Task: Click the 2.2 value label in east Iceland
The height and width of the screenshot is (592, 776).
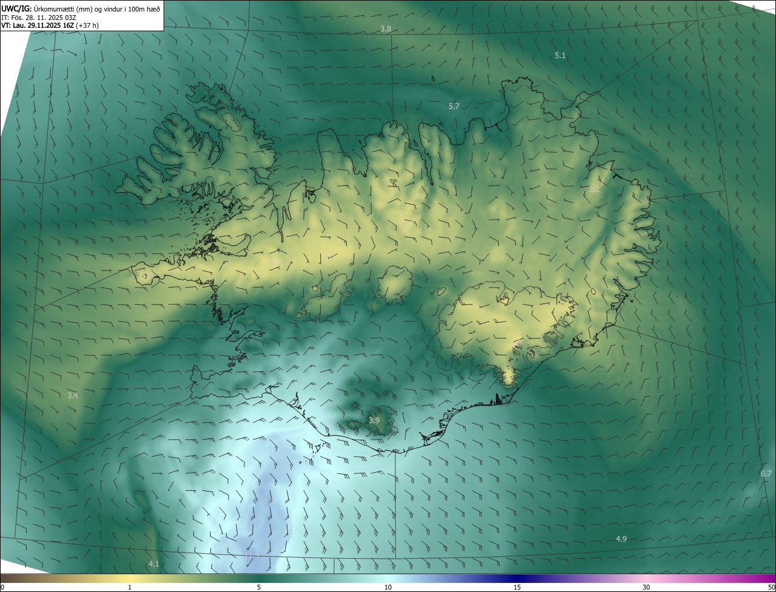Action: coord(594,189)
